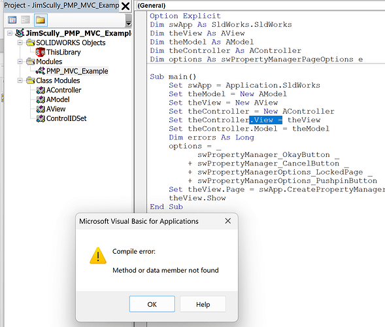Click the "Dim errors As Long" line
The image size is (385, 327).
pos(211,137)
